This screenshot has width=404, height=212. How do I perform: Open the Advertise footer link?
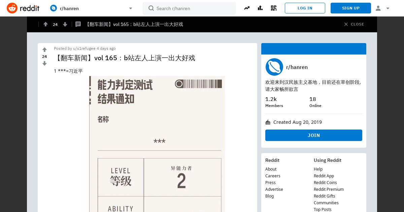coord(274,189)
